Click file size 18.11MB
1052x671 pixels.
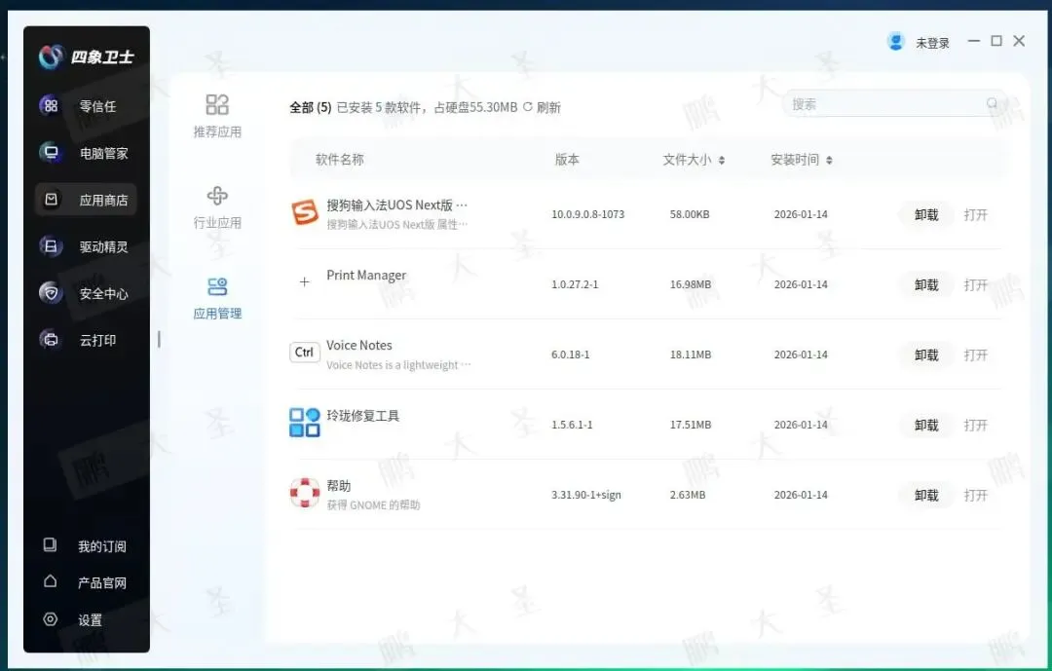691,354
